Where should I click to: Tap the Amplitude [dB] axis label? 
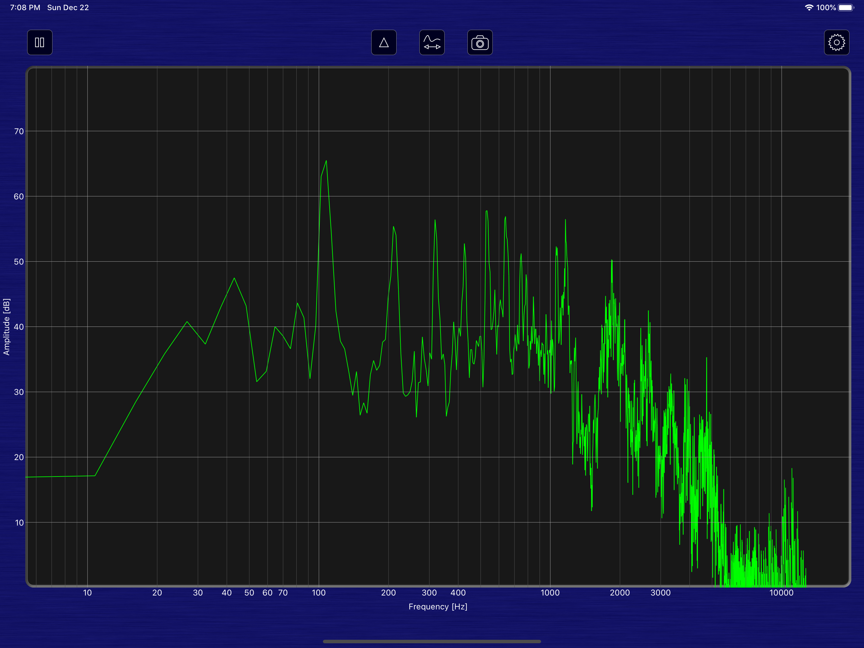coord(6,327)
